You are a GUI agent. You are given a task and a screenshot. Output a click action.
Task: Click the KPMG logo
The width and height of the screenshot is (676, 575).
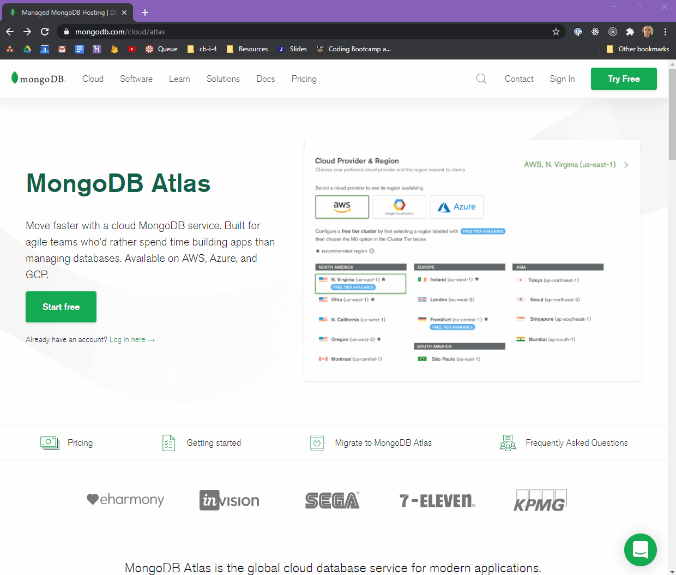[x=540, y=500]
